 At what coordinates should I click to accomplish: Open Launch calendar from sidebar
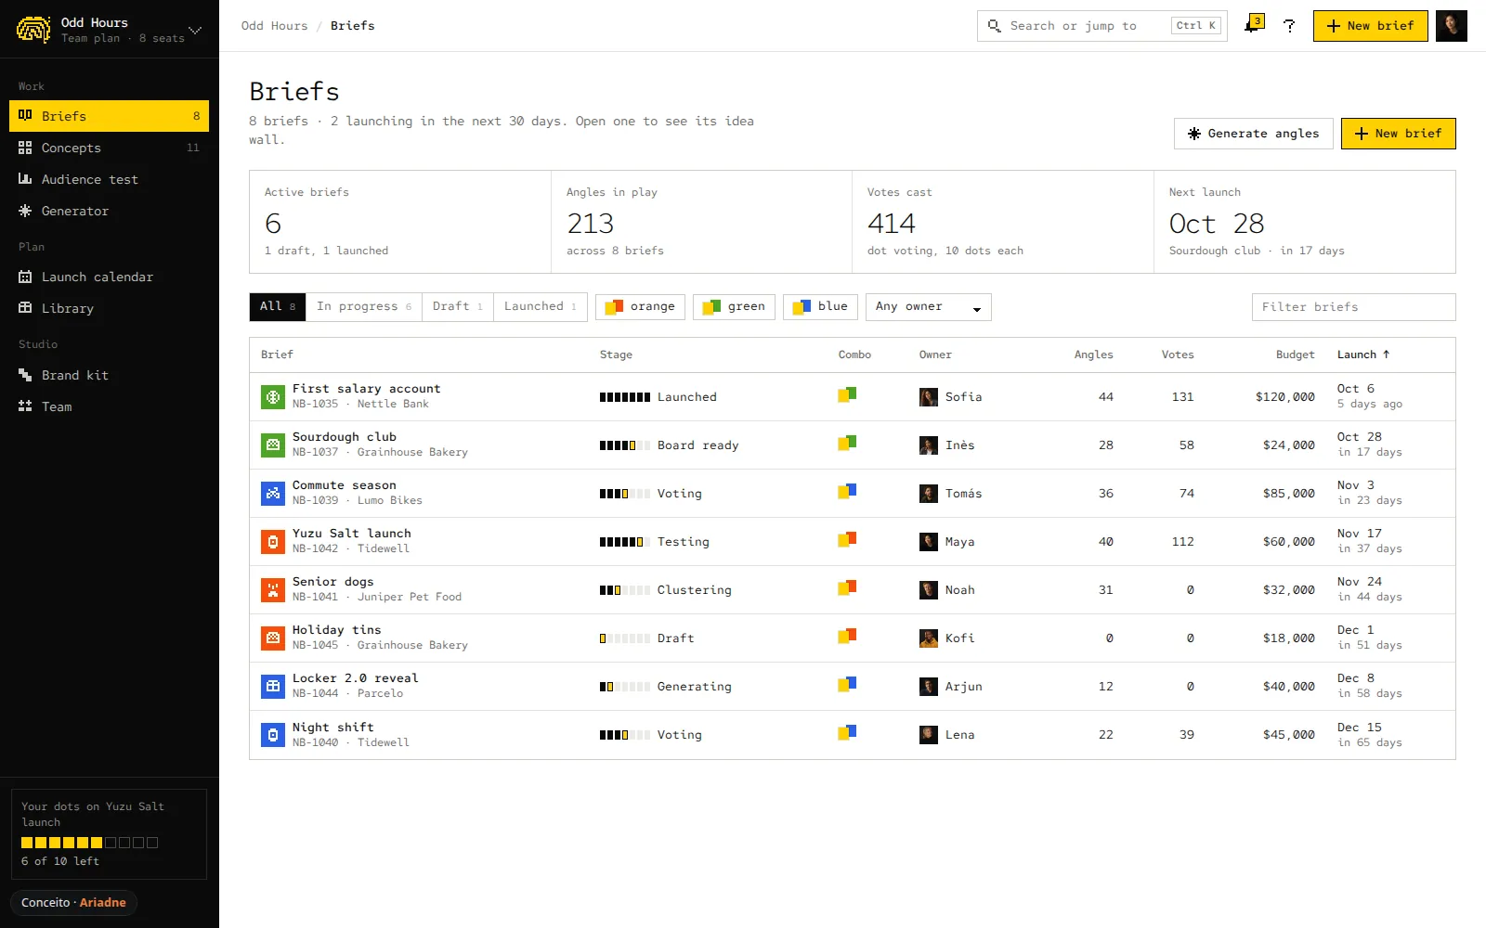pyautogui.click(x=109, y=277)
